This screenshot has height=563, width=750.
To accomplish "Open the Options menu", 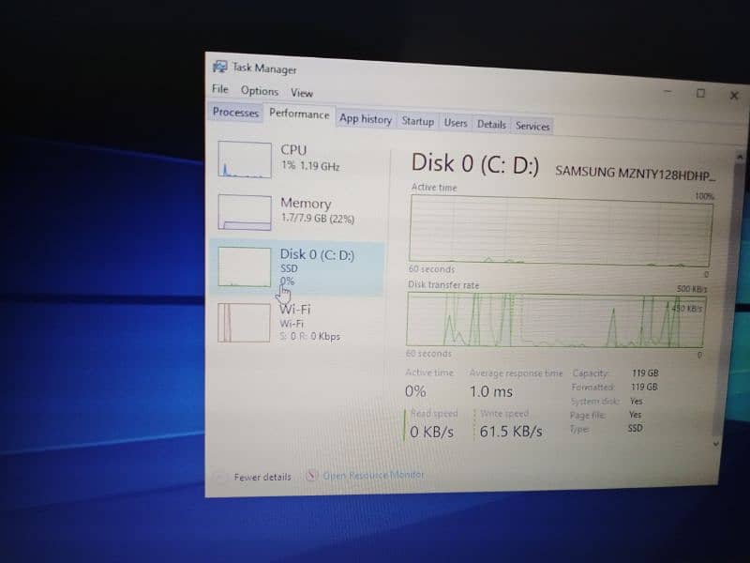I will 259,91.
